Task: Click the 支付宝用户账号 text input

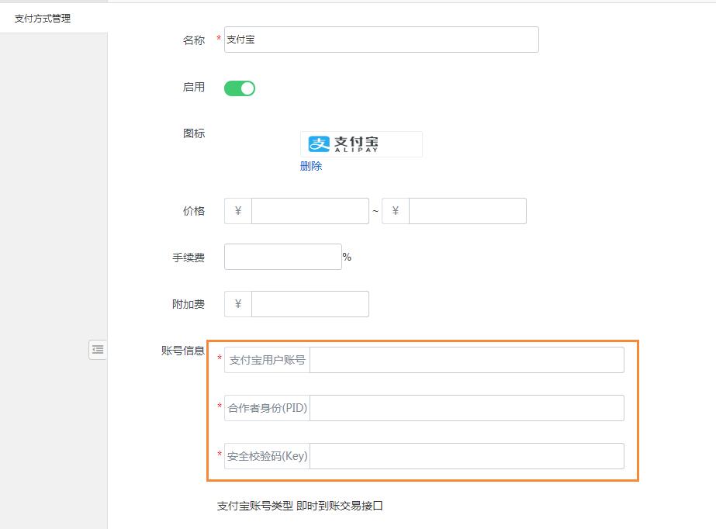Action: 466,360
